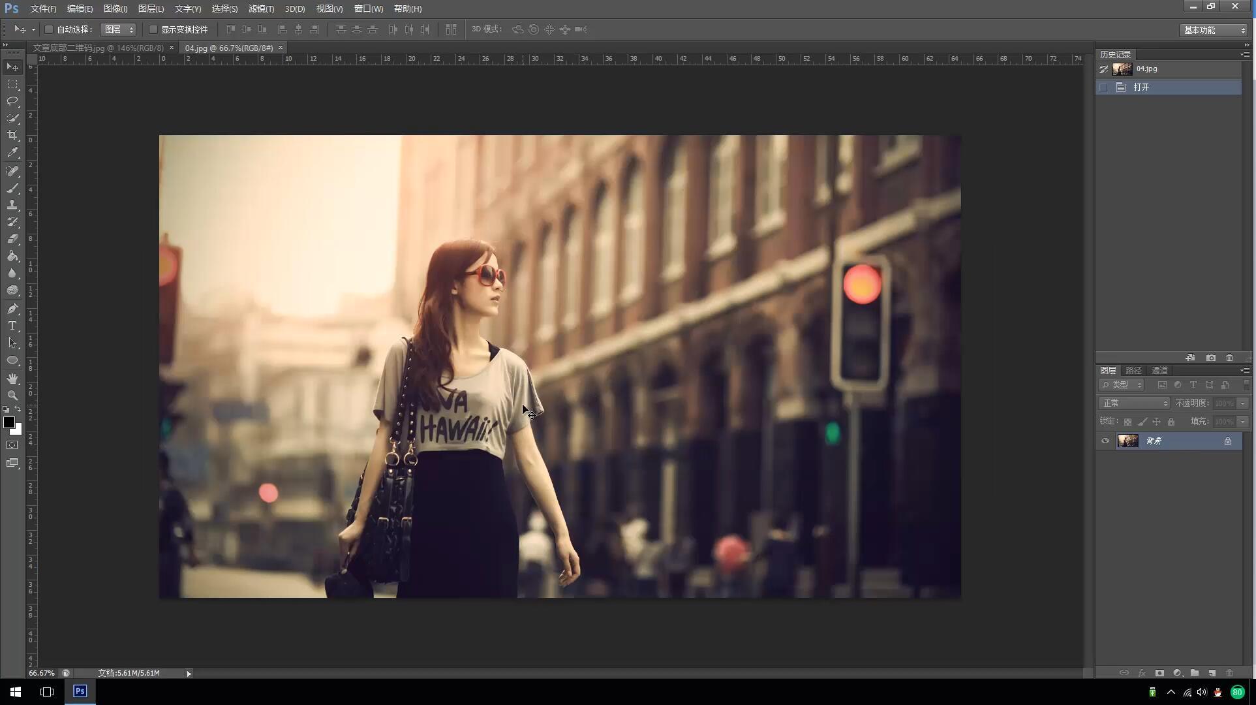Open the 基本功能 workspace dropdown
Image resolution: width=1256 pixels, height=705 pixels.
1214,30
